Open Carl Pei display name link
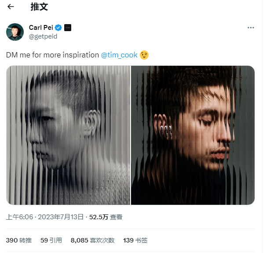The width and height of the screenshot is (266, 253). (41, 28)
